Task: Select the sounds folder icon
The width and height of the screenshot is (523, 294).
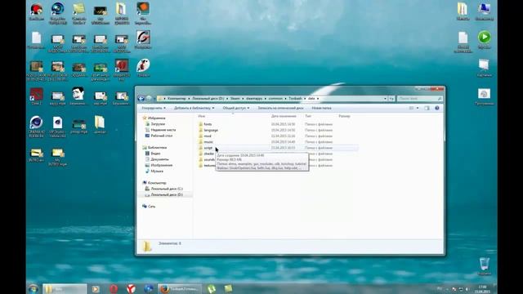Action: pos(201,160)
